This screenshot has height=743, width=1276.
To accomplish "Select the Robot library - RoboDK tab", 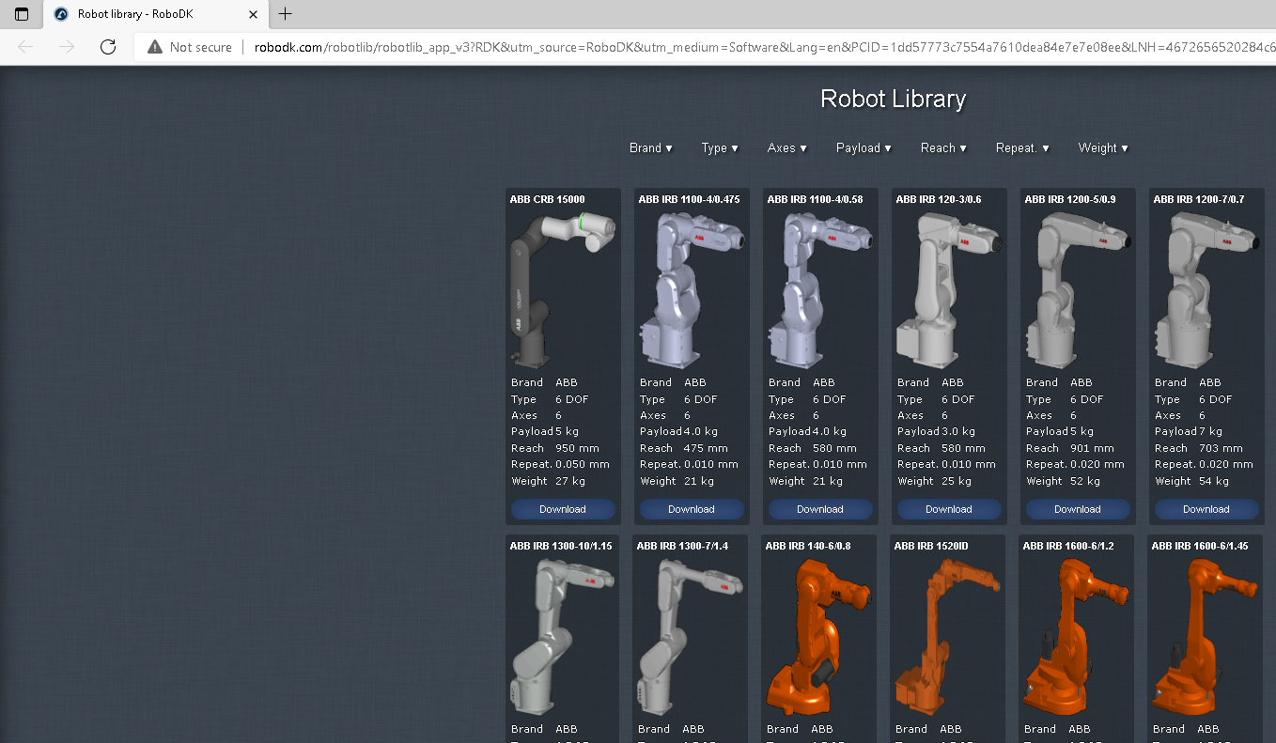I will tap(156, 14).
